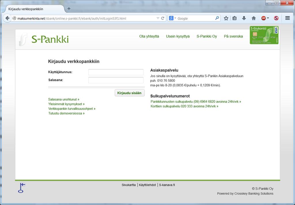Reload the page with the refresh icon

point(163,18)
